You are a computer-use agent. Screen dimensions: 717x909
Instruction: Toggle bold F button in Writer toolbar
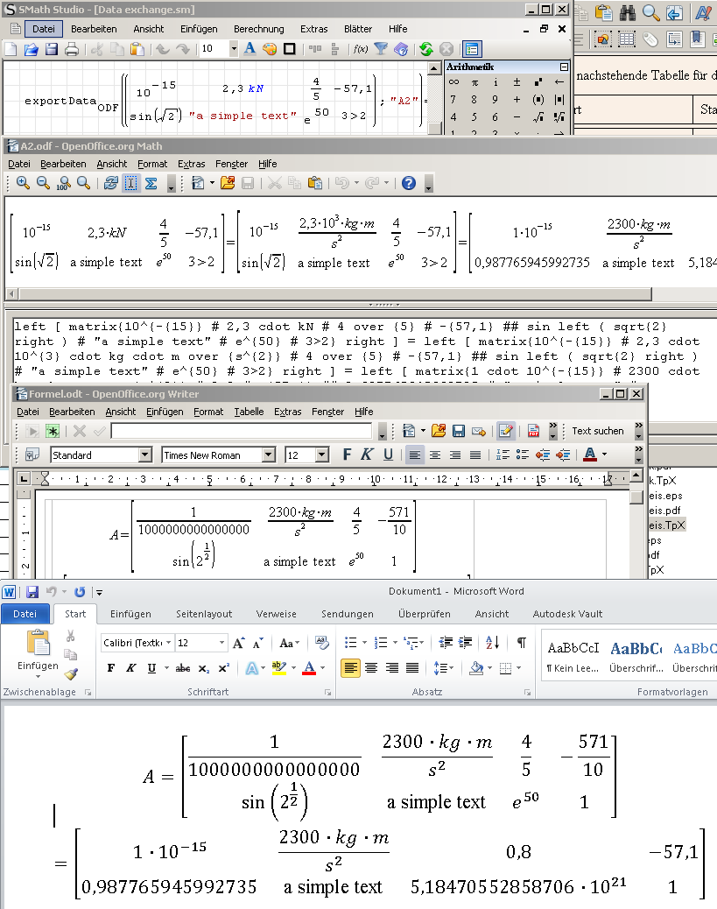[x=347, y=454]
